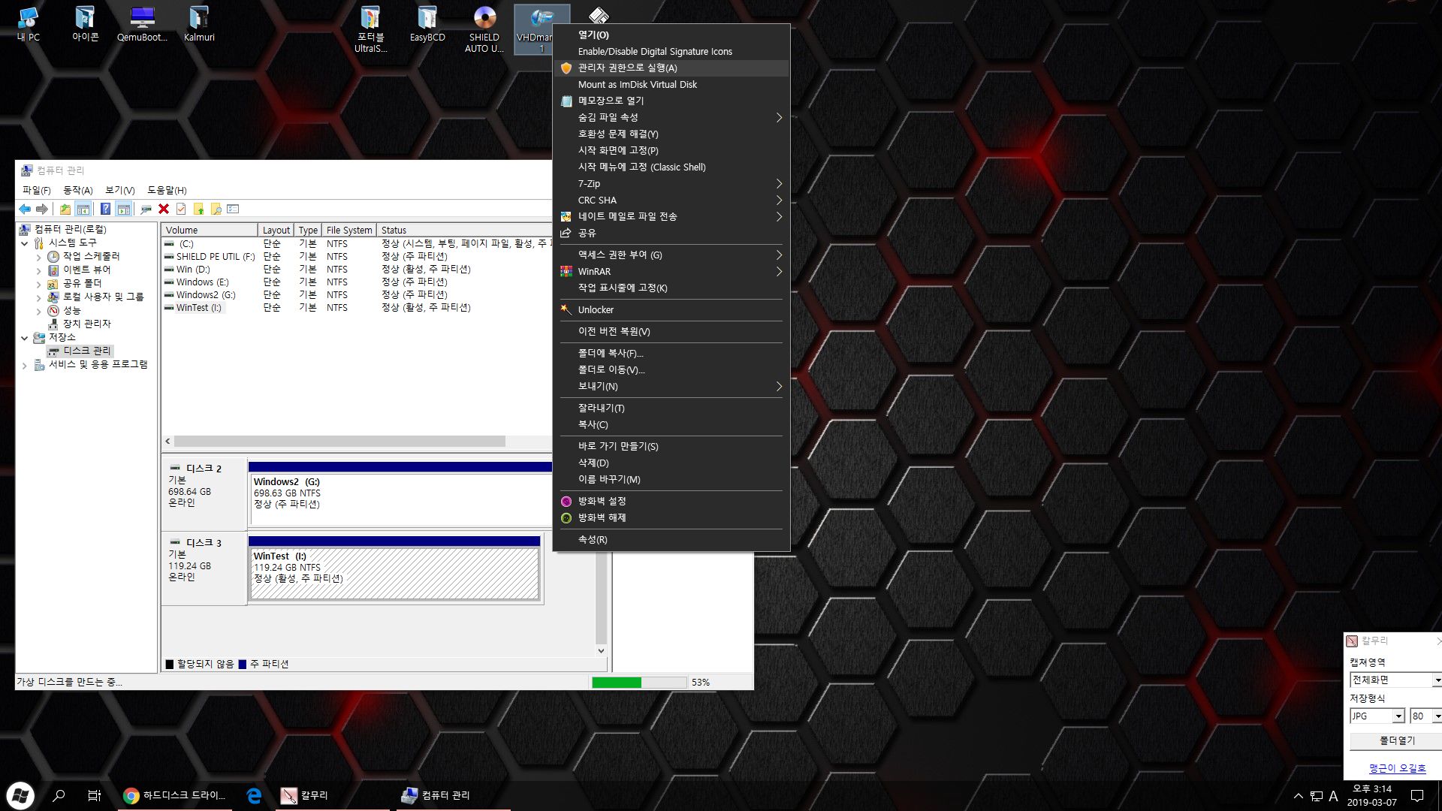Expand the 공유 폴더 tree node
The height and width of the screenshot is (811, 1442).
click(x=39, y=284)
